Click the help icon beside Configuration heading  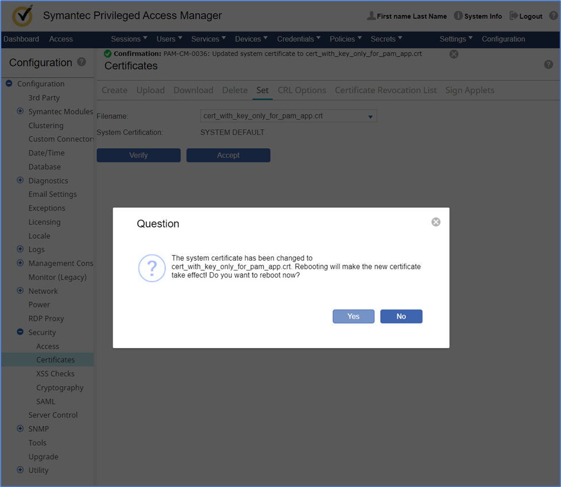point(82,62)
